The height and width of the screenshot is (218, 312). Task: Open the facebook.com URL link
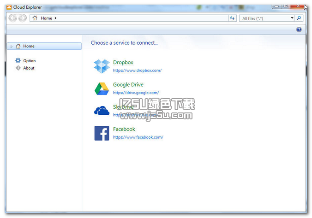[138, 137]
